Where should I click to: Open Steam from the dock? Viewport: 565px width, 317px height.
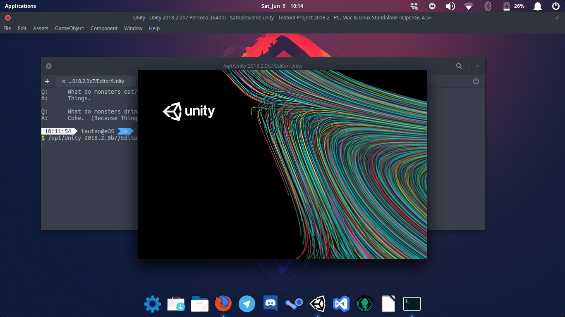coord(294,304)
